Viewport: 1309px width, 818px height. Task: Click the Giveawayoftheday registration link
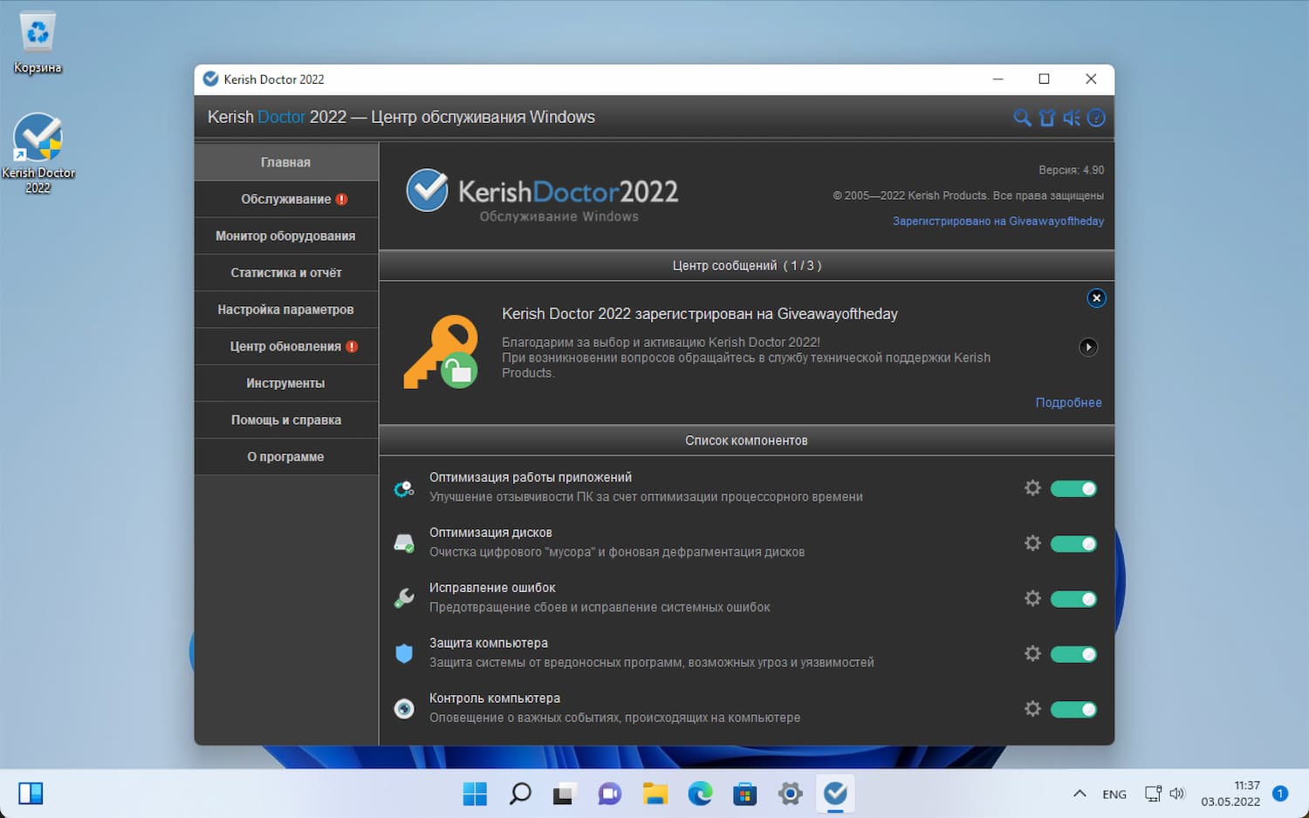[x=997, y=222]
